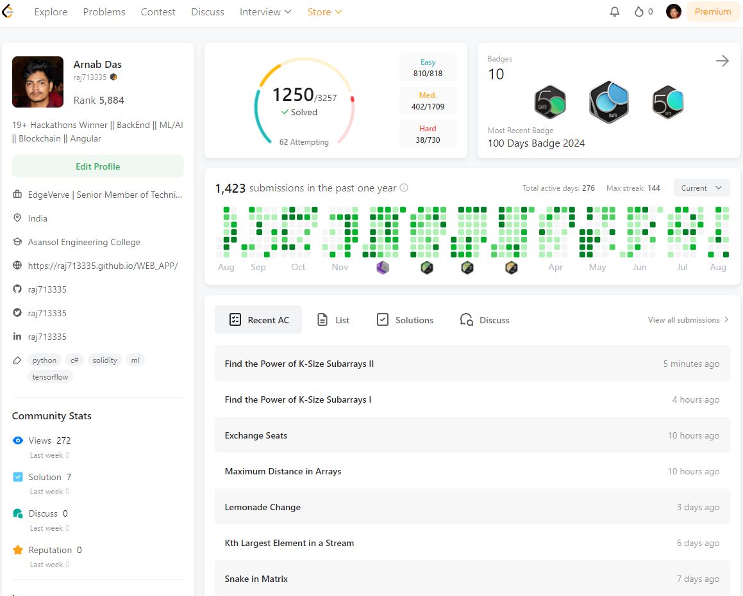Viewport: 743px width, 596px height.
Task: Click the Discuss chat bubble icon in stats
Action: (x=18, y=513)
